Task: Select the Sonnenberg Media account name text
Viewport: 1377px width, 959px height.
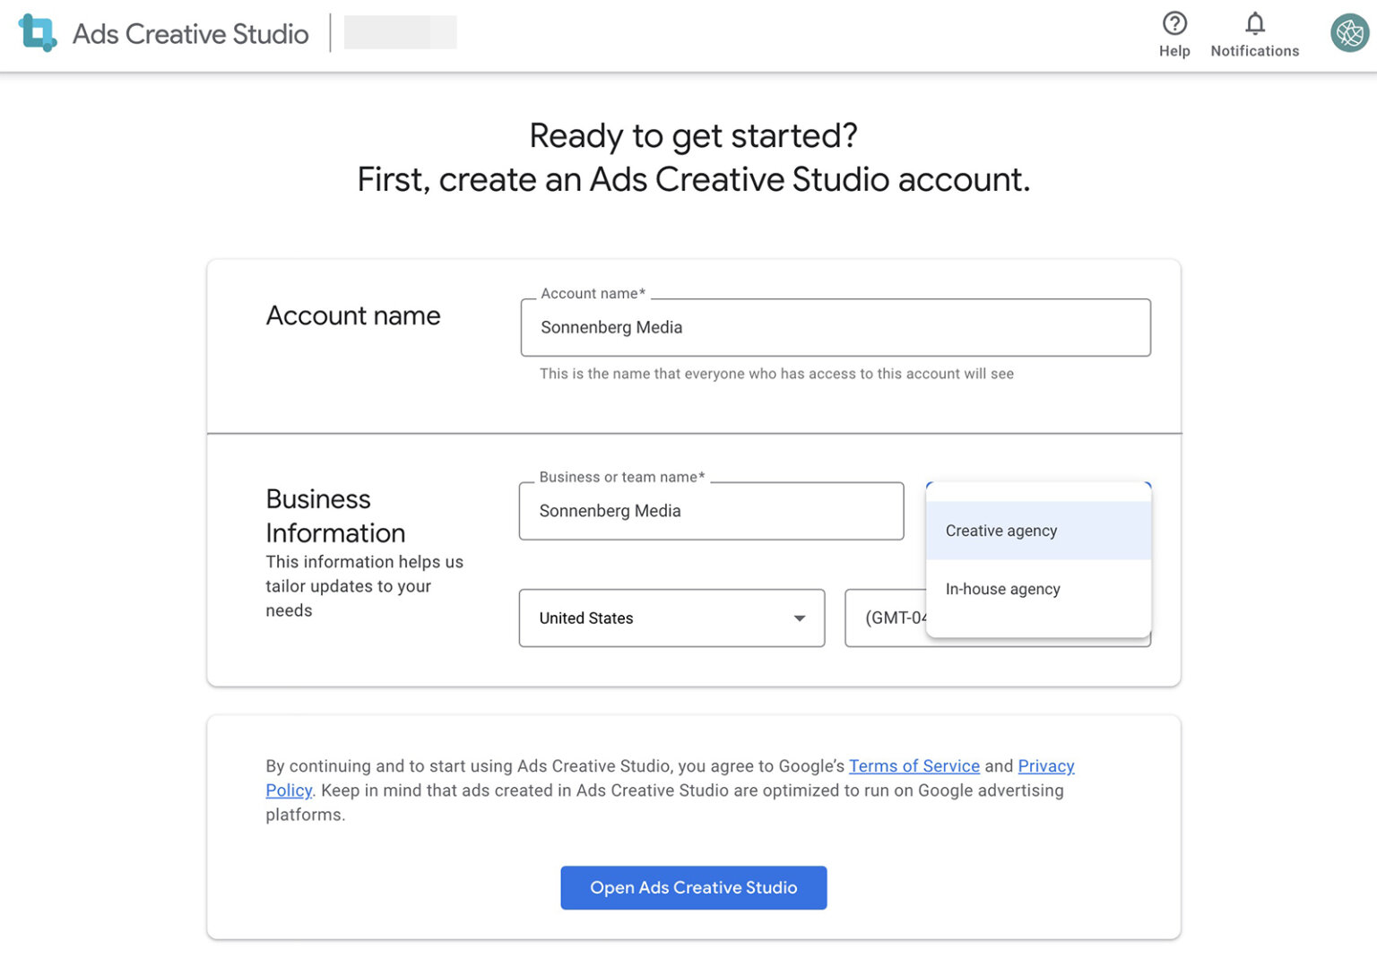Action: [x=611, y=327]
